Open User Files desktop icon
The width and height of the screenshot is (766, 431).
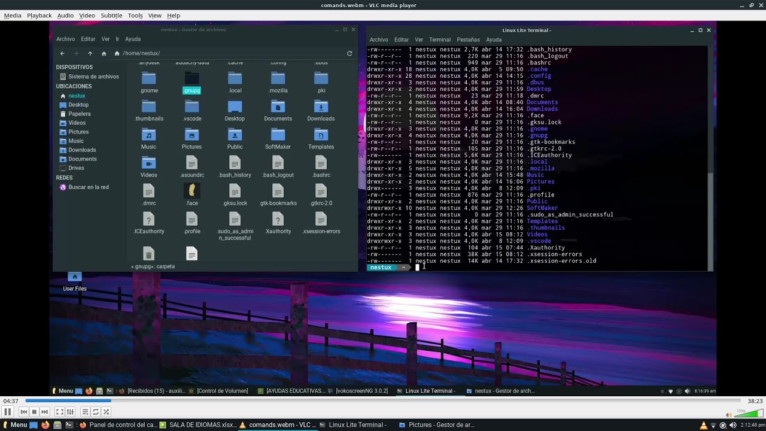[x=75, y=281]
